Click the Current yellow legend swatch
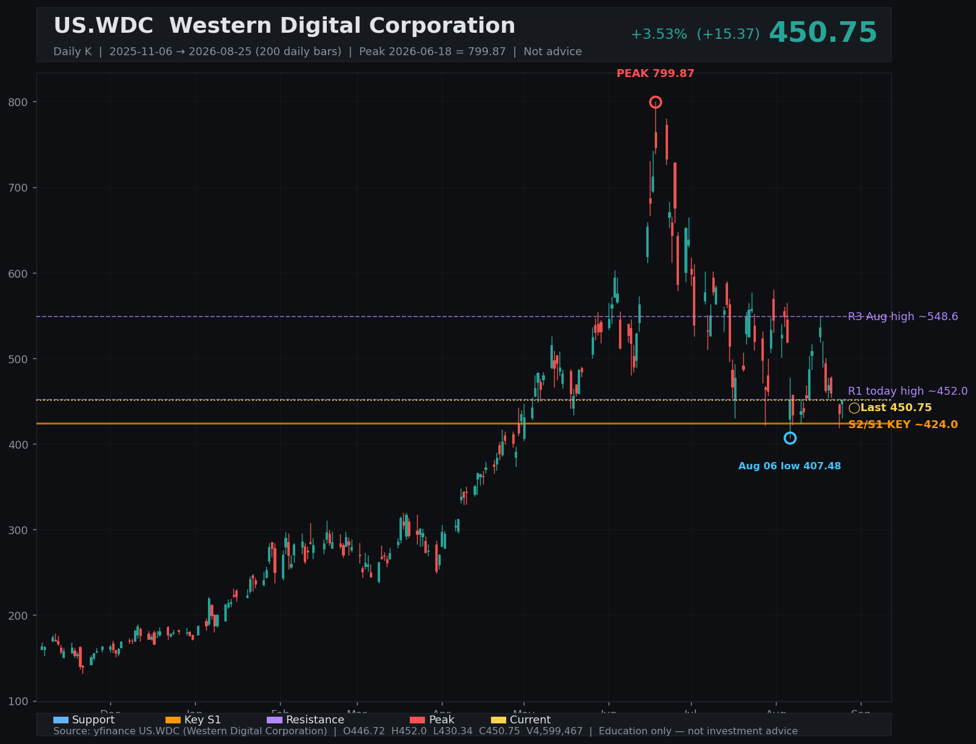976x744 pixels. click(498, 720)
